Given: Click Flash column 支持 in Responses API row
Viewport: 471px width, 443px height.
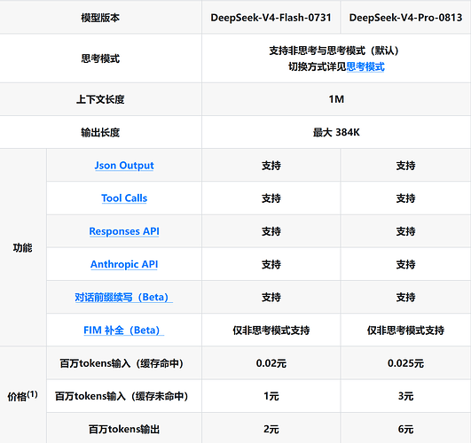Looking at the screenshot, I should 271,231.
